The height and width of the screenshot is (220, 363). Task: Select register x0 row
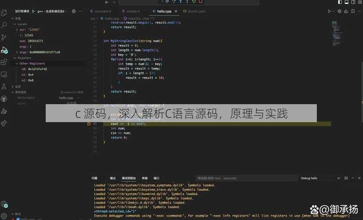[x=48, y=69]
